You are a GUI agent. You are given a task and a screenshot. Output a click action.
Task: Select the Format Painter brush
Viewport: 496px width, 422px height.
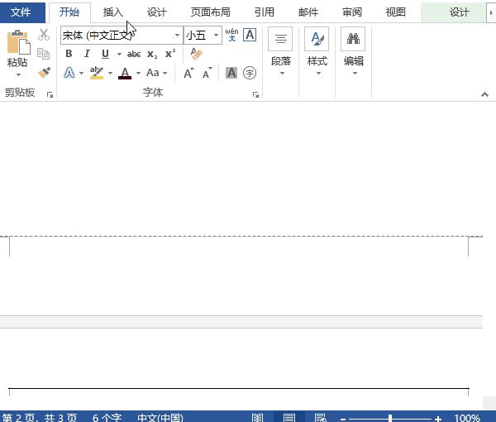pyautogui.click(x=44, y=73)
